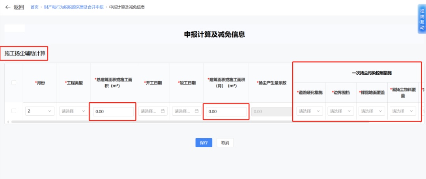426x179 pixels.
Task: Expand the 边界围挡 dropdown
Action: click(x=341, y=111)
